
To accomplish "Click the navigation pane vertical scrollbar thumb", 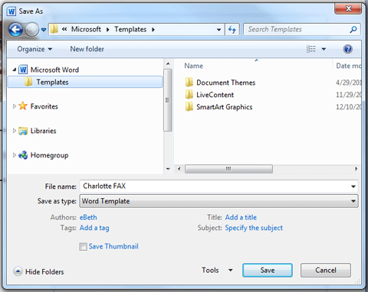I will pos(168,100).
